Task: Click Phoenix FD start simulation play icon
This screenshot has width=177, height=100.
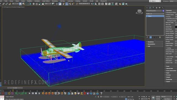Action: click(30, 93)
